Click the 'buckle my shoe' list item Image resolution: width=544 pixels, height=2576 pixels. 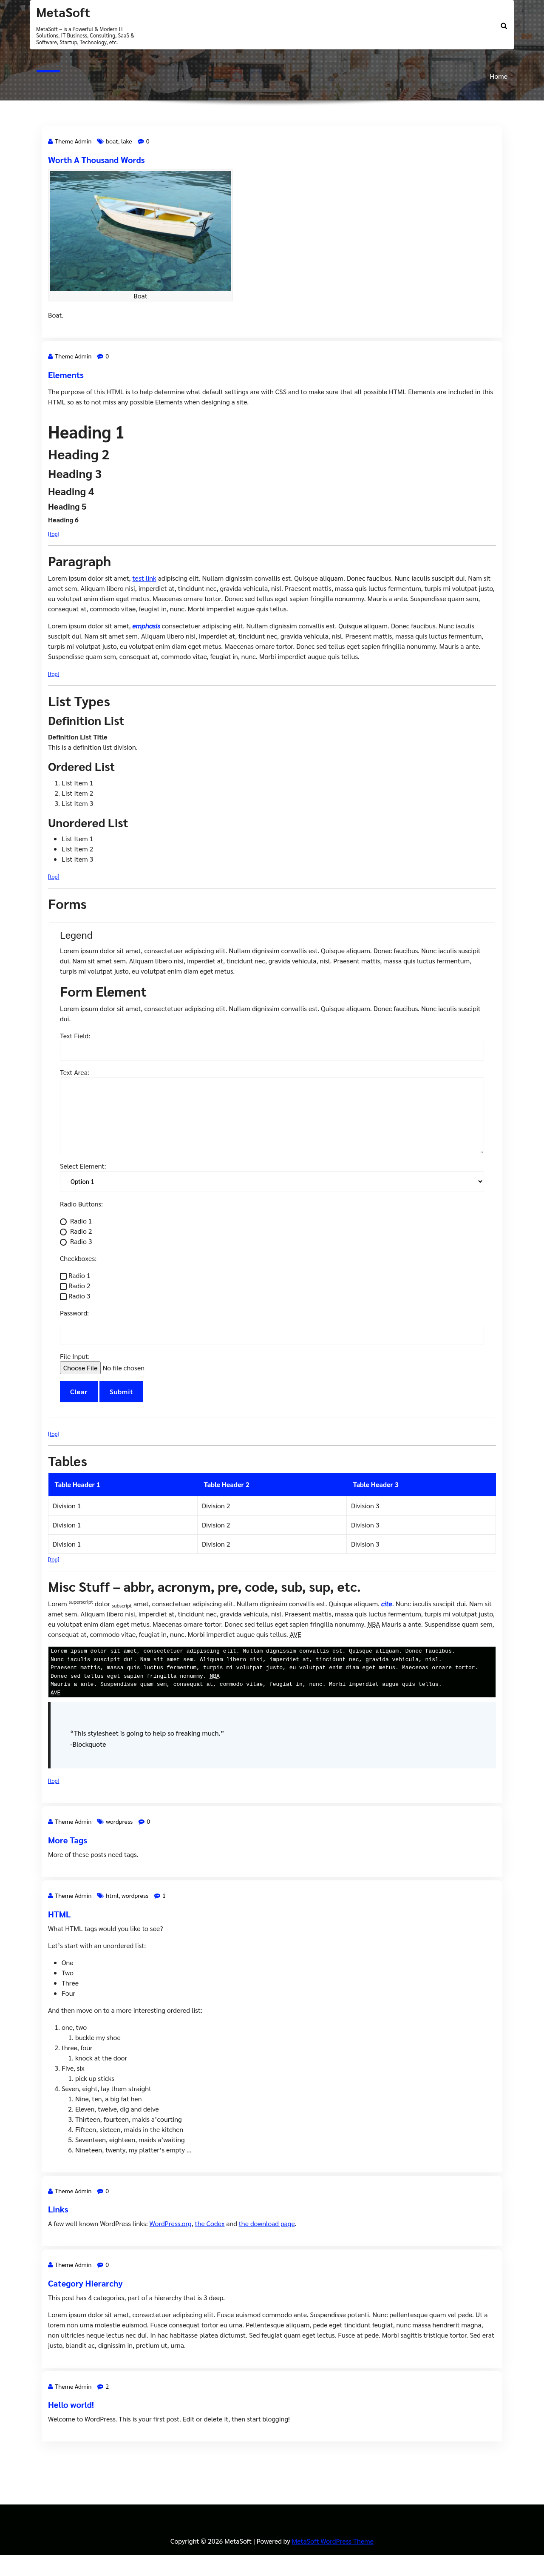(98, 2038)
